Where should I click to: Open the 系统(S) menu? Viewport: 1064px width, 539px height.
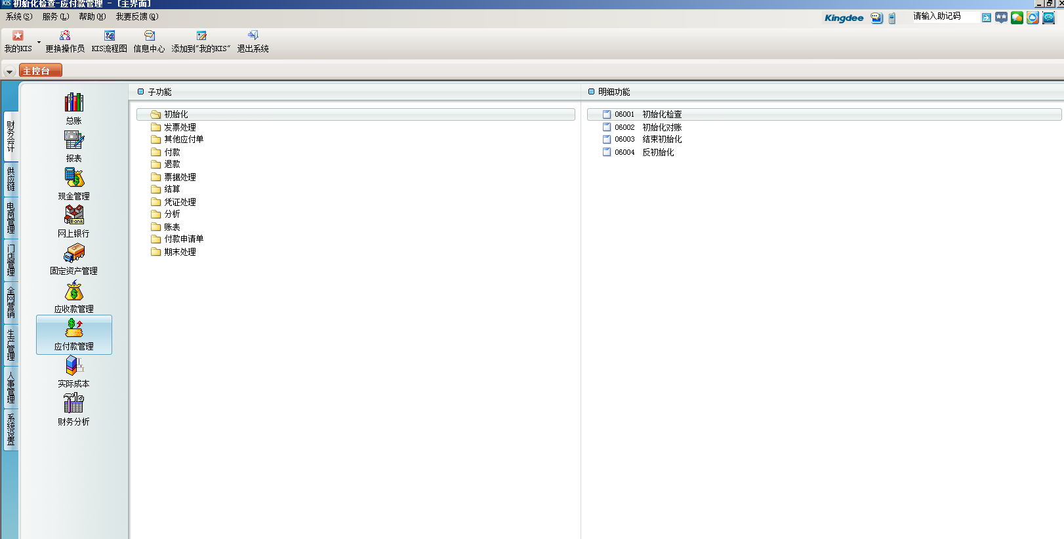point(18,16)
